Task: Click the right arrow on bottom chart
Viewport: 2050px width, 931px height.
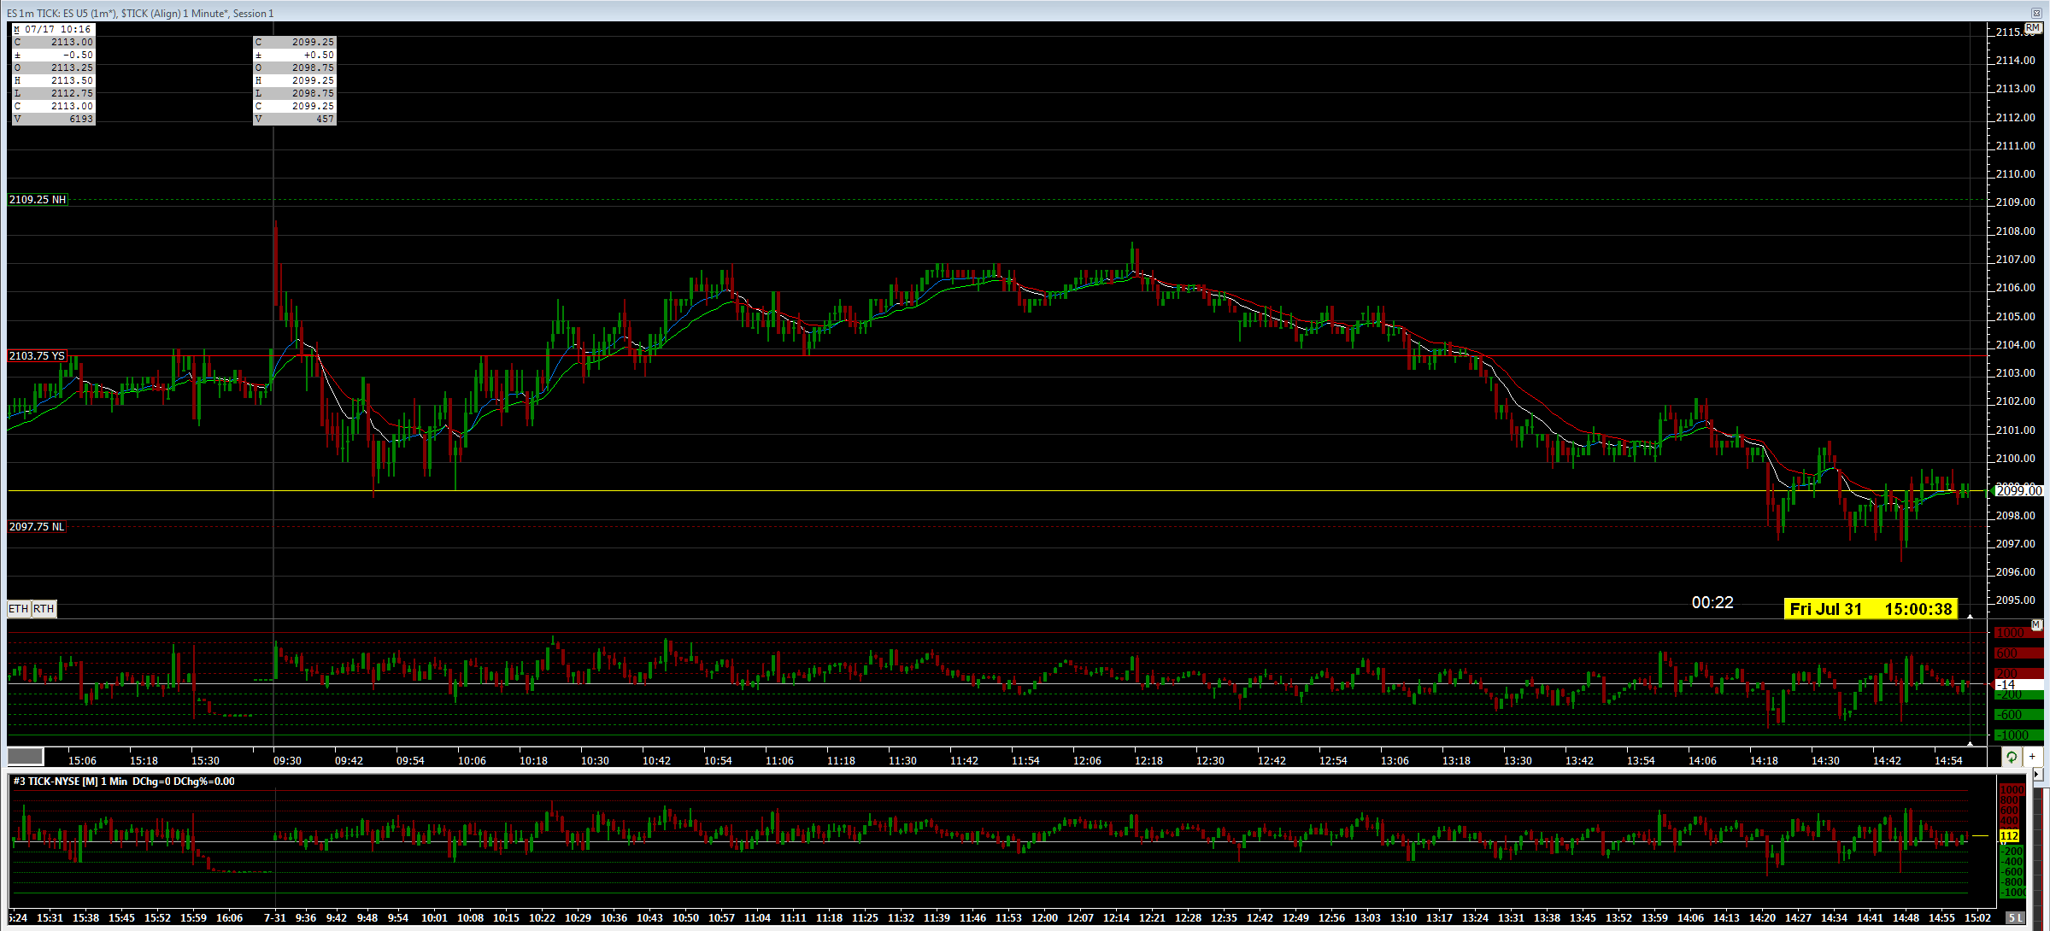Action: pos(2037,774)
